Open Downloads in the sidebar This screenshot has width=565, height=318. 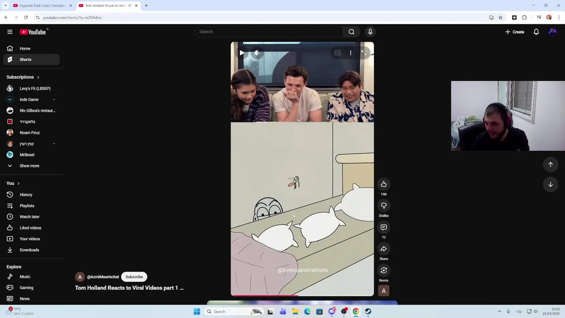pyautogui.click(x=31, y=250)
